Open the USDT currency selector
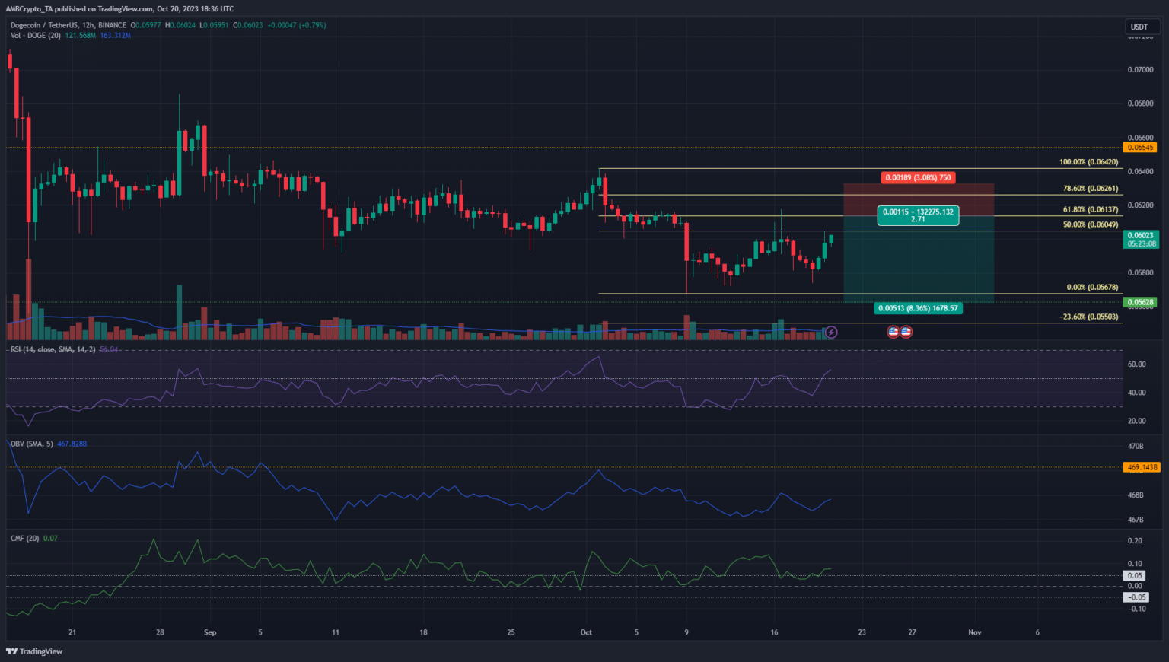The width and height of the screenshot is (1169, 662). click(x=1139, y=27)
